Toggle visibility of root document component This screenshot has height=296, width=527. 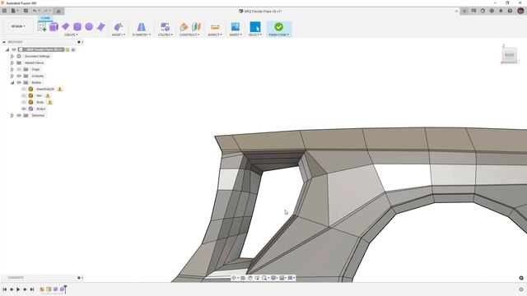point(14,49)
